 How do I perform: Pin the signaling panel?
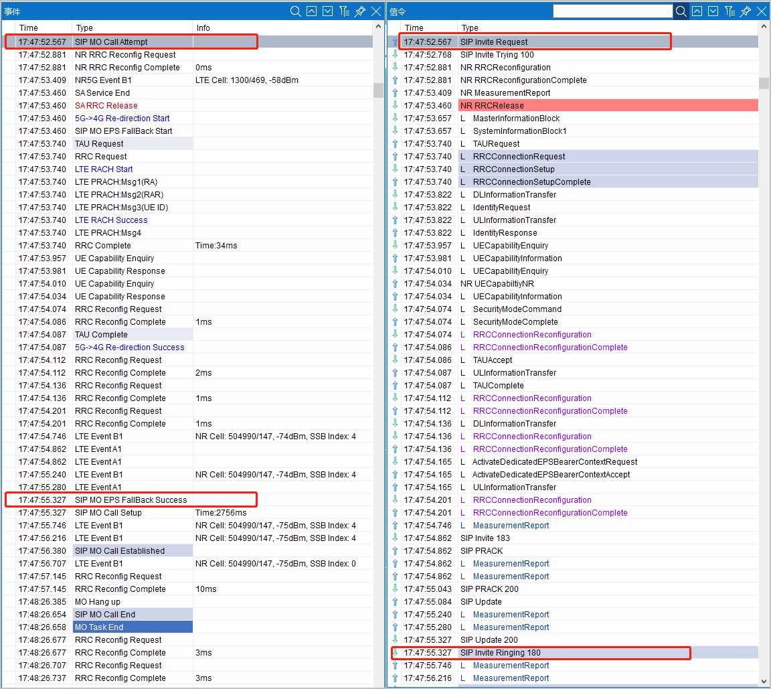tap(746, 11)
